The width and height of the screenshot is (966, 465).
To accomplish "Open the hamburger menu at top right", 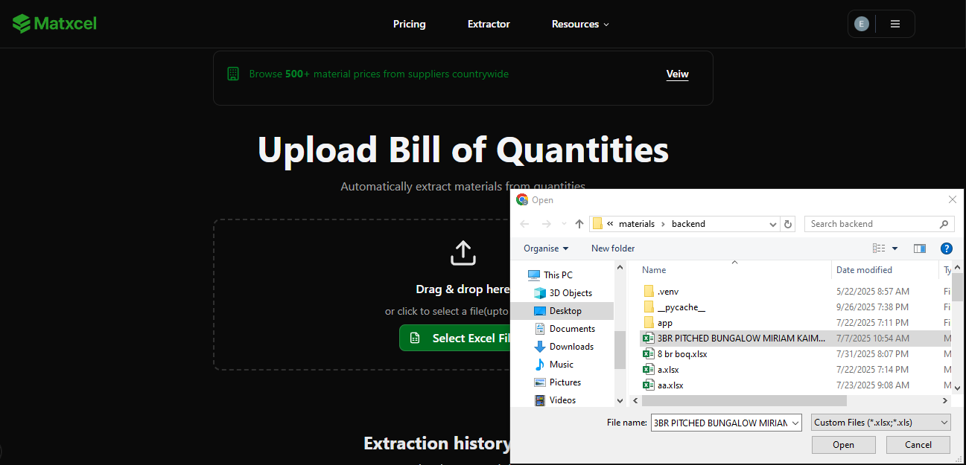I will tap(894, 23).
